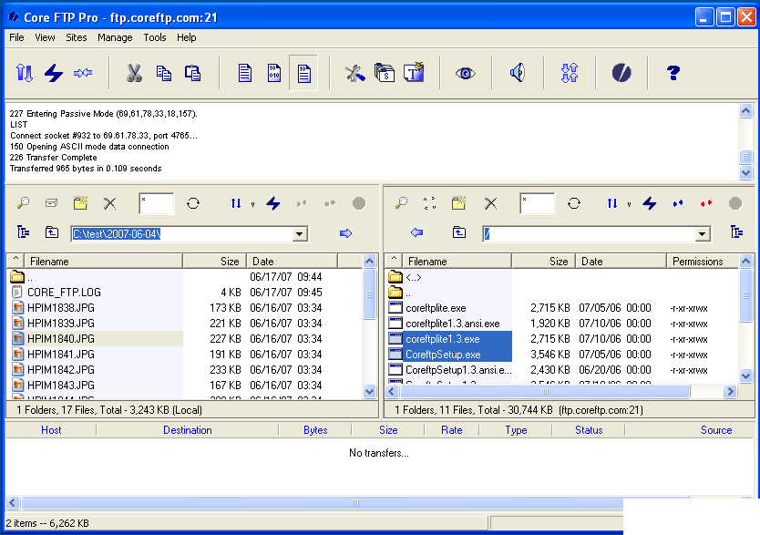Click log window scroll up arrow

pos(746,110)
